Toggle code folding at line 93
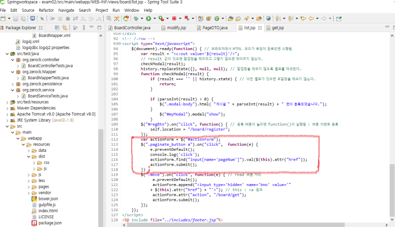The height and width of the screenshot is (227, 395). point(120,43)
